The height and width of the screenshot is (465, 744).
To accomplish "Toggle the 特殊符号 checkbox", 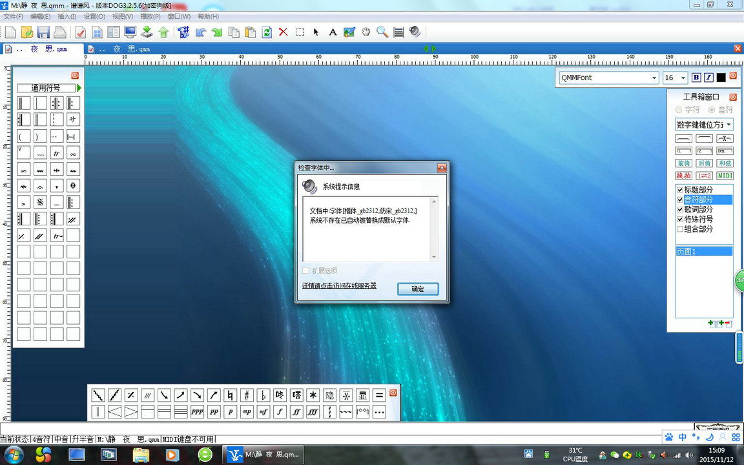I will [680, 219].
